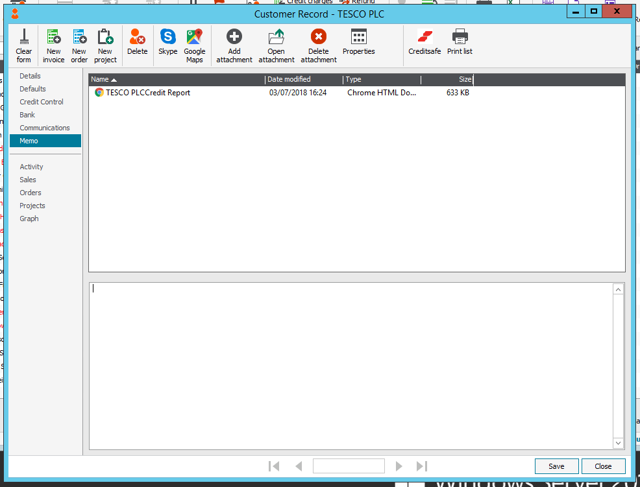Close window with red X button
This screenshot has width=640, height=487.
point(617,12)
